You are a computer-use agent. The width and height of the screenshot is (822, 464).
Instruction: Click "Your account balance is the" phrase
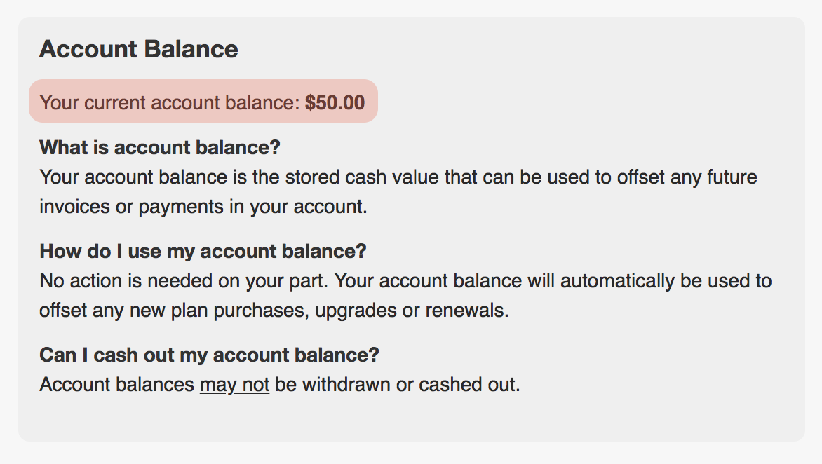160,177
